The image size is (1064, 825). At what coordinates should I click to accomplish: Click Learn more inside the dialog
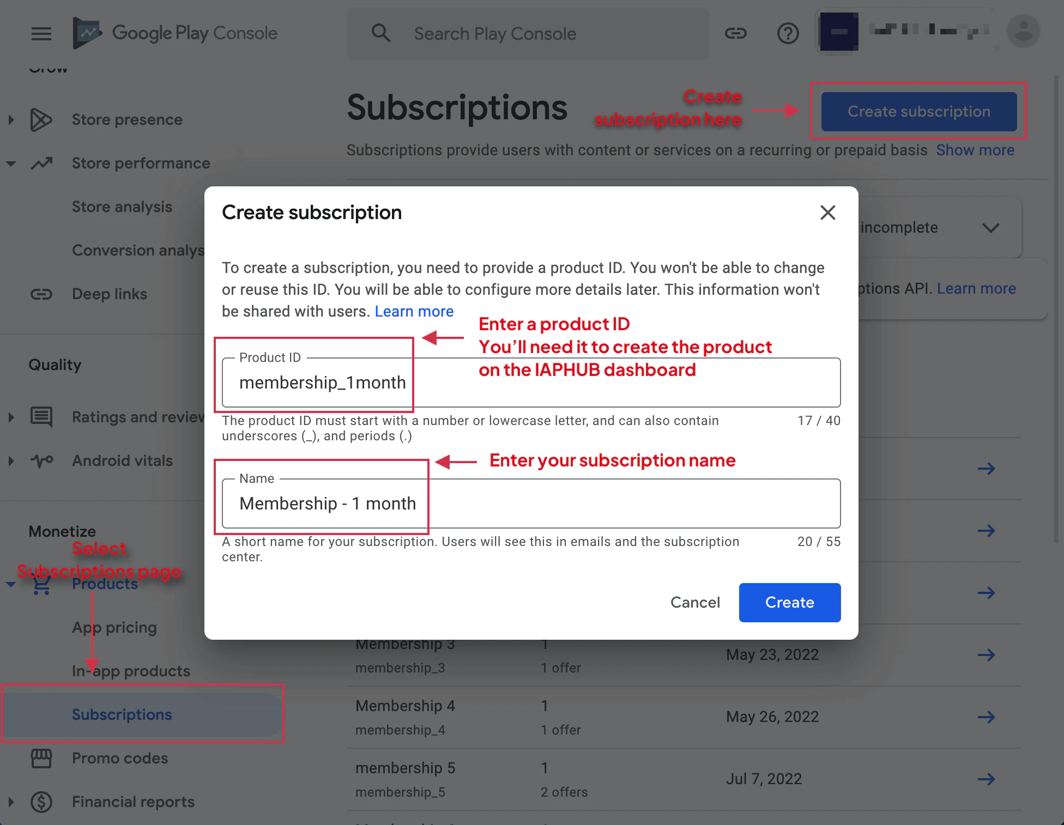pos(414,311)
